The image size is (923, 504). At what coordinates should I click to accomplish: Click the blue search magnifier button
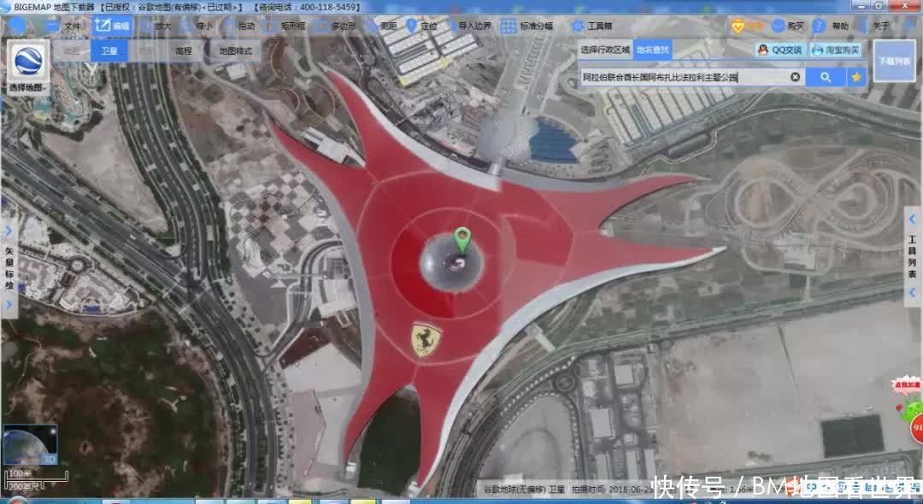[825, 77]
